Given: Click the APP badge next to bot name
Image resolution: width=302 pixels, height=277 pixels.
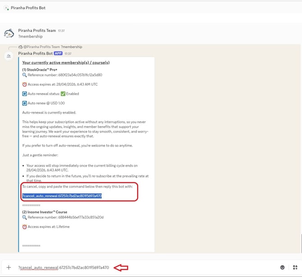Looking at the screenshot, I should pos(58,53).
